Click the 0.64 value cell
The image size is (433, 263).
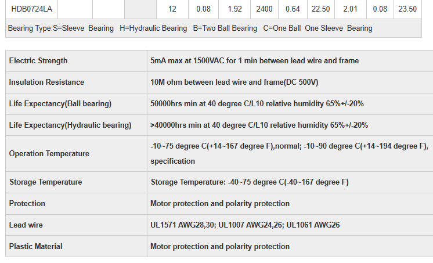pyautogui.click(x=293, y=9)
